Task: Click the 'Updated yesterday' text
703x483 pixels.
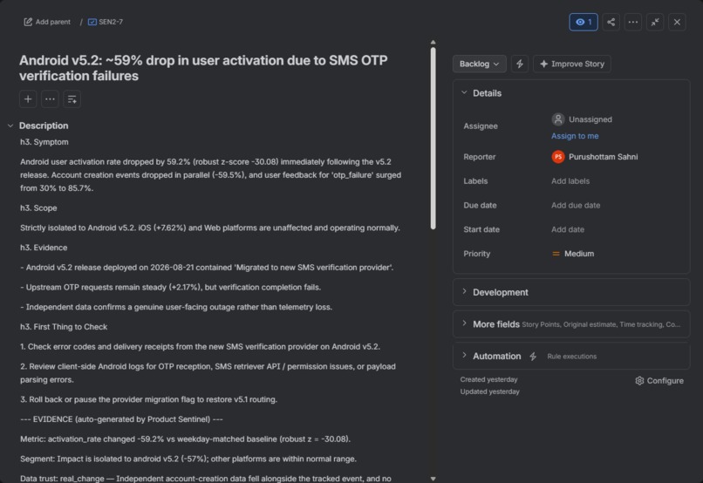Action: pyautogui.click(x=489, y=391)
